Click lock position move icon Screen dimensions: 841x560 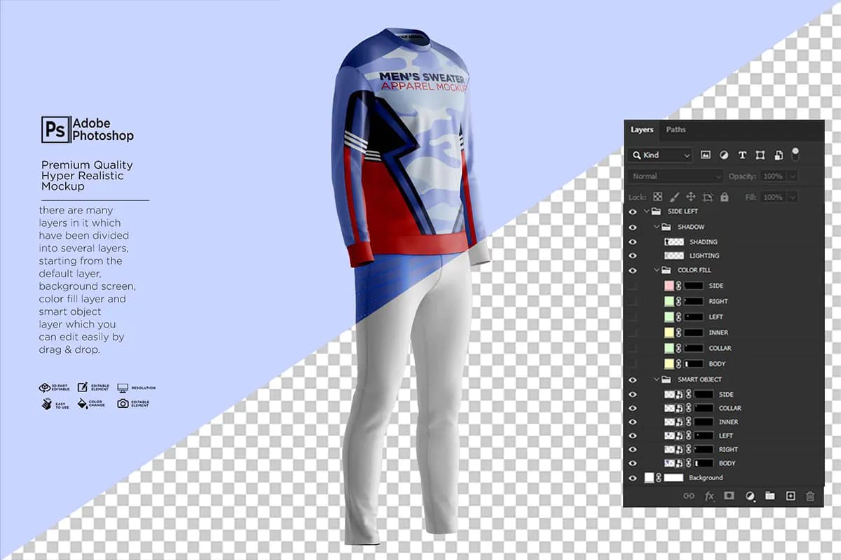coord(691,197)
